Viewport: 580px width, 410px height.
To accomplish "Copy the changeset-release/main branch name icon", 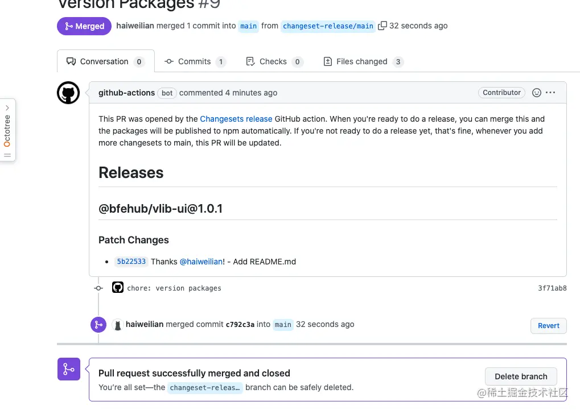I will [x=382, y=26].
